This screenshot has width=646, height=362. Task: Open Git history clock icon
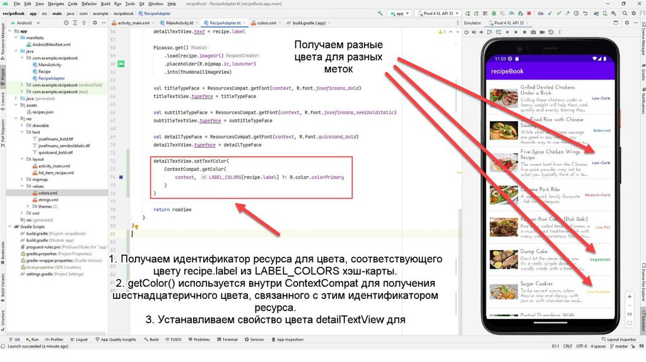[x=577, y=13]
